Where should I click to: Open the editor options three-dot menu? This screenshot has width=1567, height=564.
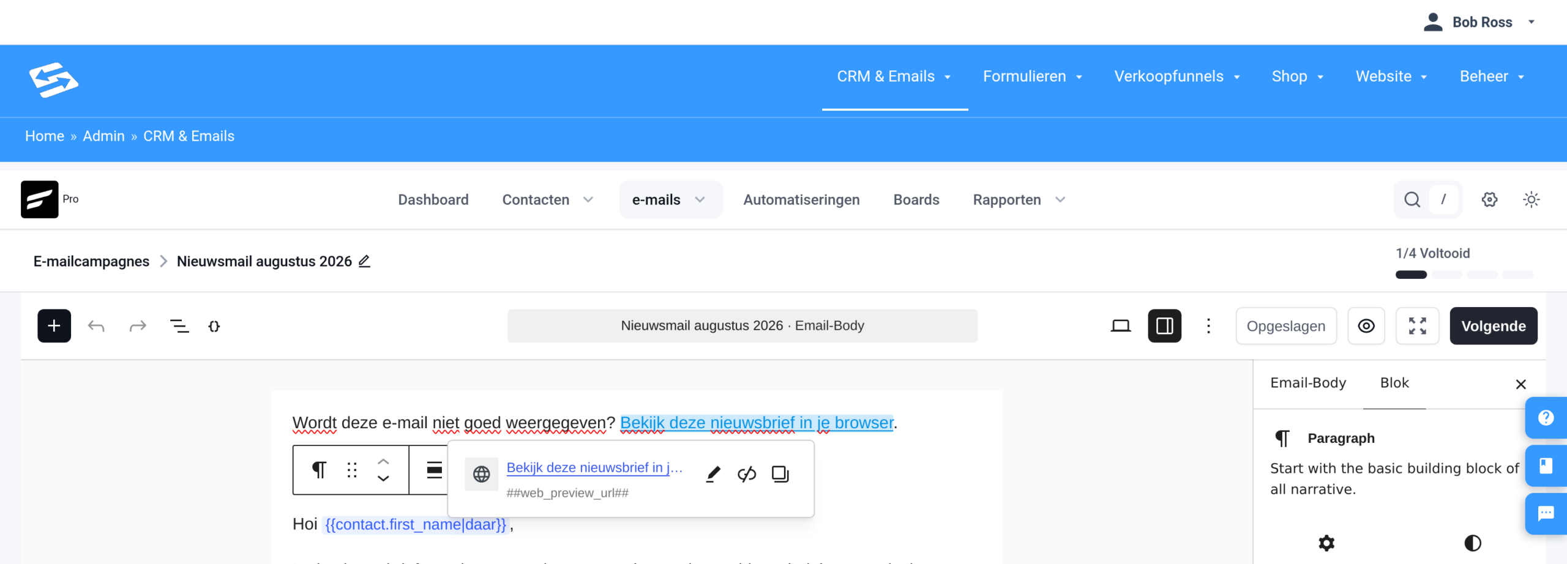pyautogui.click(x=1208, y=326)
